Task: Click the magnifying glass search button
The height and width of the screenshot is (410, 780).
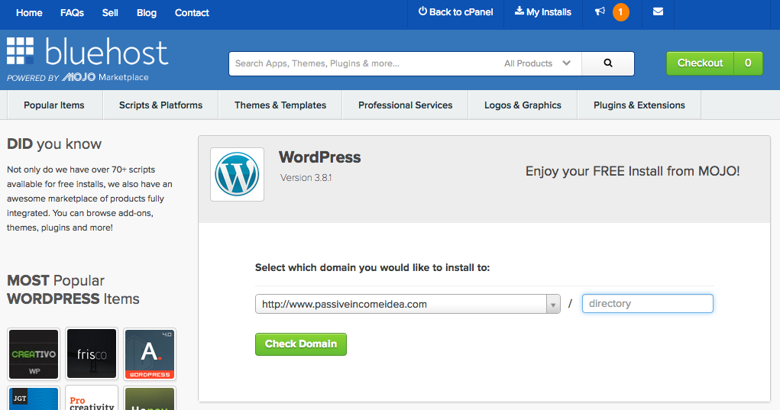Action: point(608,63)
